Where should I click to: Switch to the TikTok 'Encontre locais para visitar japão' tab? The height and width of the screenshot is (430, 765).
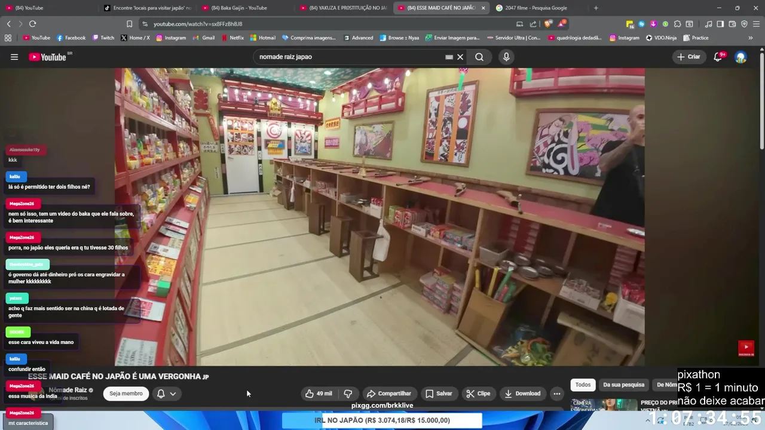[x=147, y=8]
